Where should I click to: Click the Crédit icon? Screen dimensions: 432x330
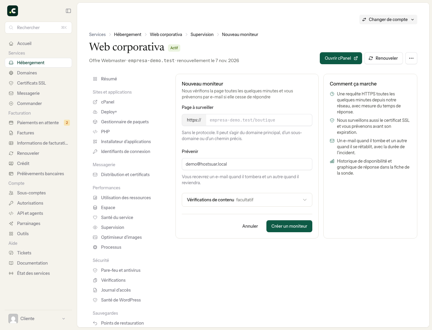[x=11, y=163]
